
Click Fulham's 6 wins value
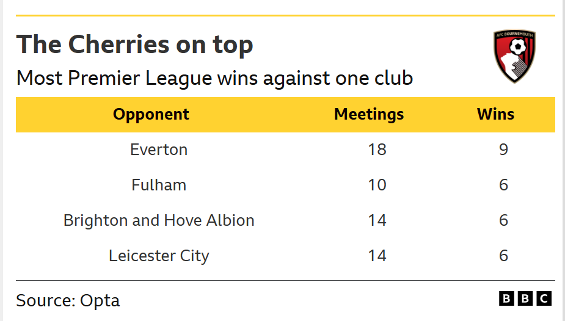(504, 185)
